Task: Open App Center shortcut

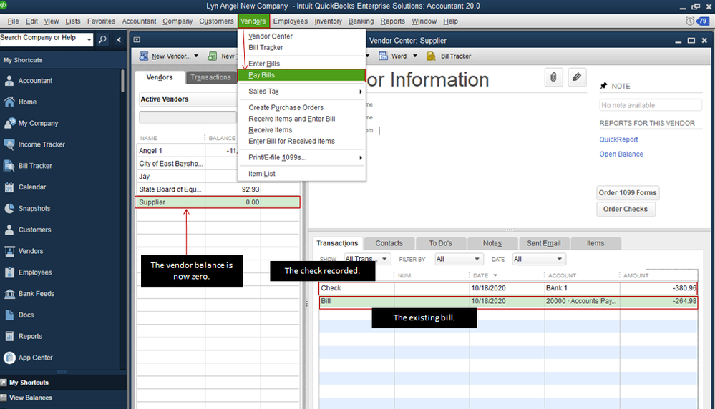Action: tap(34, 358)
